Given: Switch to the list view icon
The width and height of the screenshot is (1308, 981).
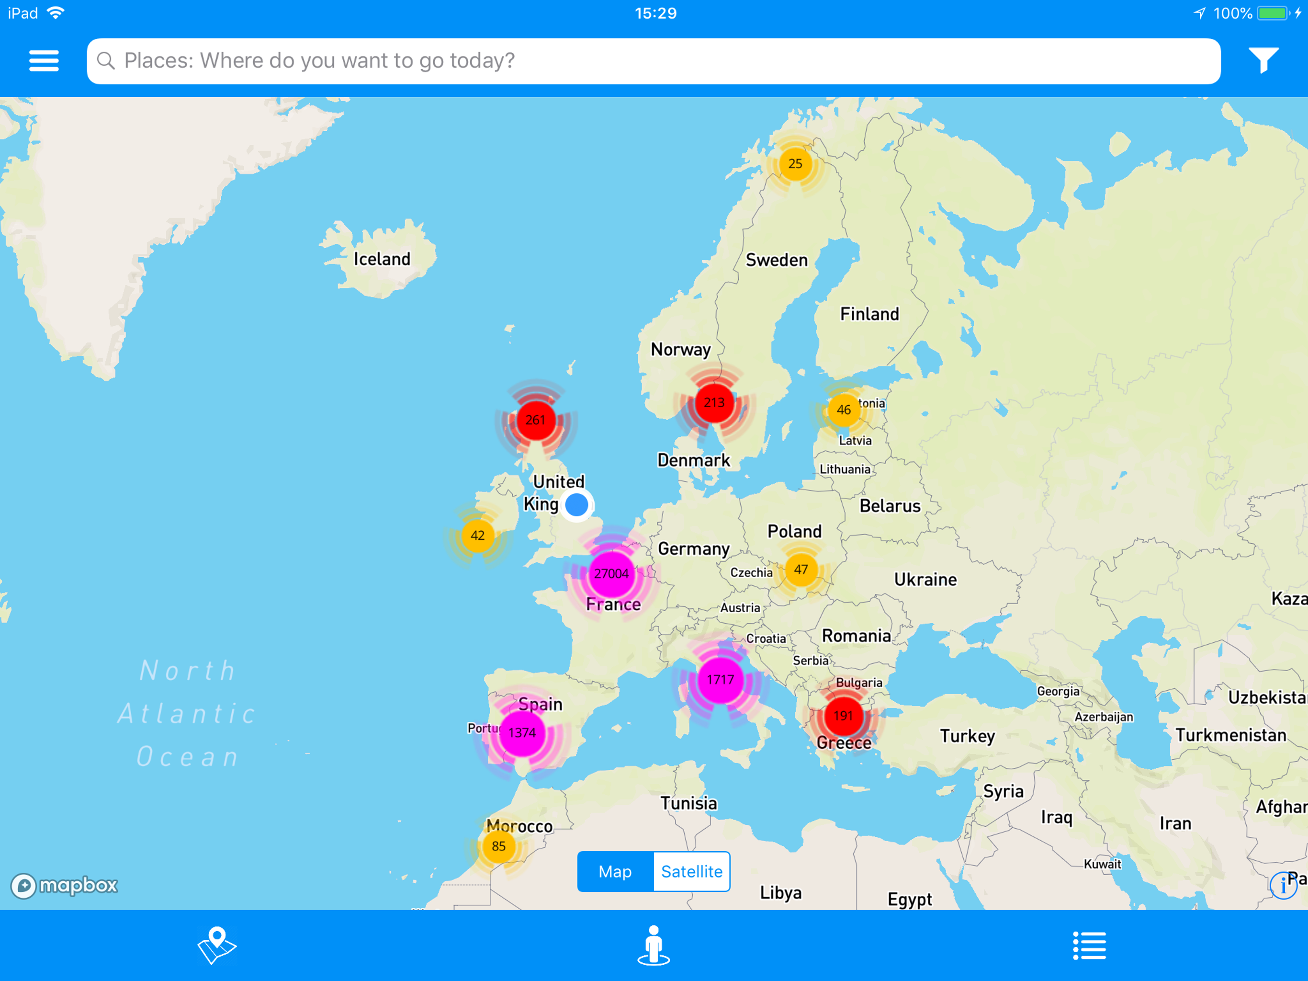Looking at the screenshot, I should [1089, 945].
